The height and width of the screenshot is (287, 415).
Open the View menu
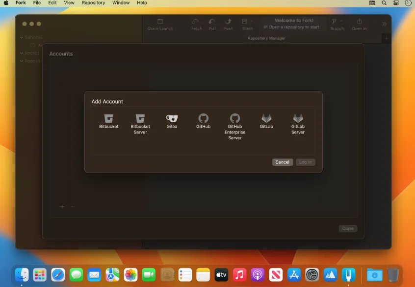click(69, 3)
